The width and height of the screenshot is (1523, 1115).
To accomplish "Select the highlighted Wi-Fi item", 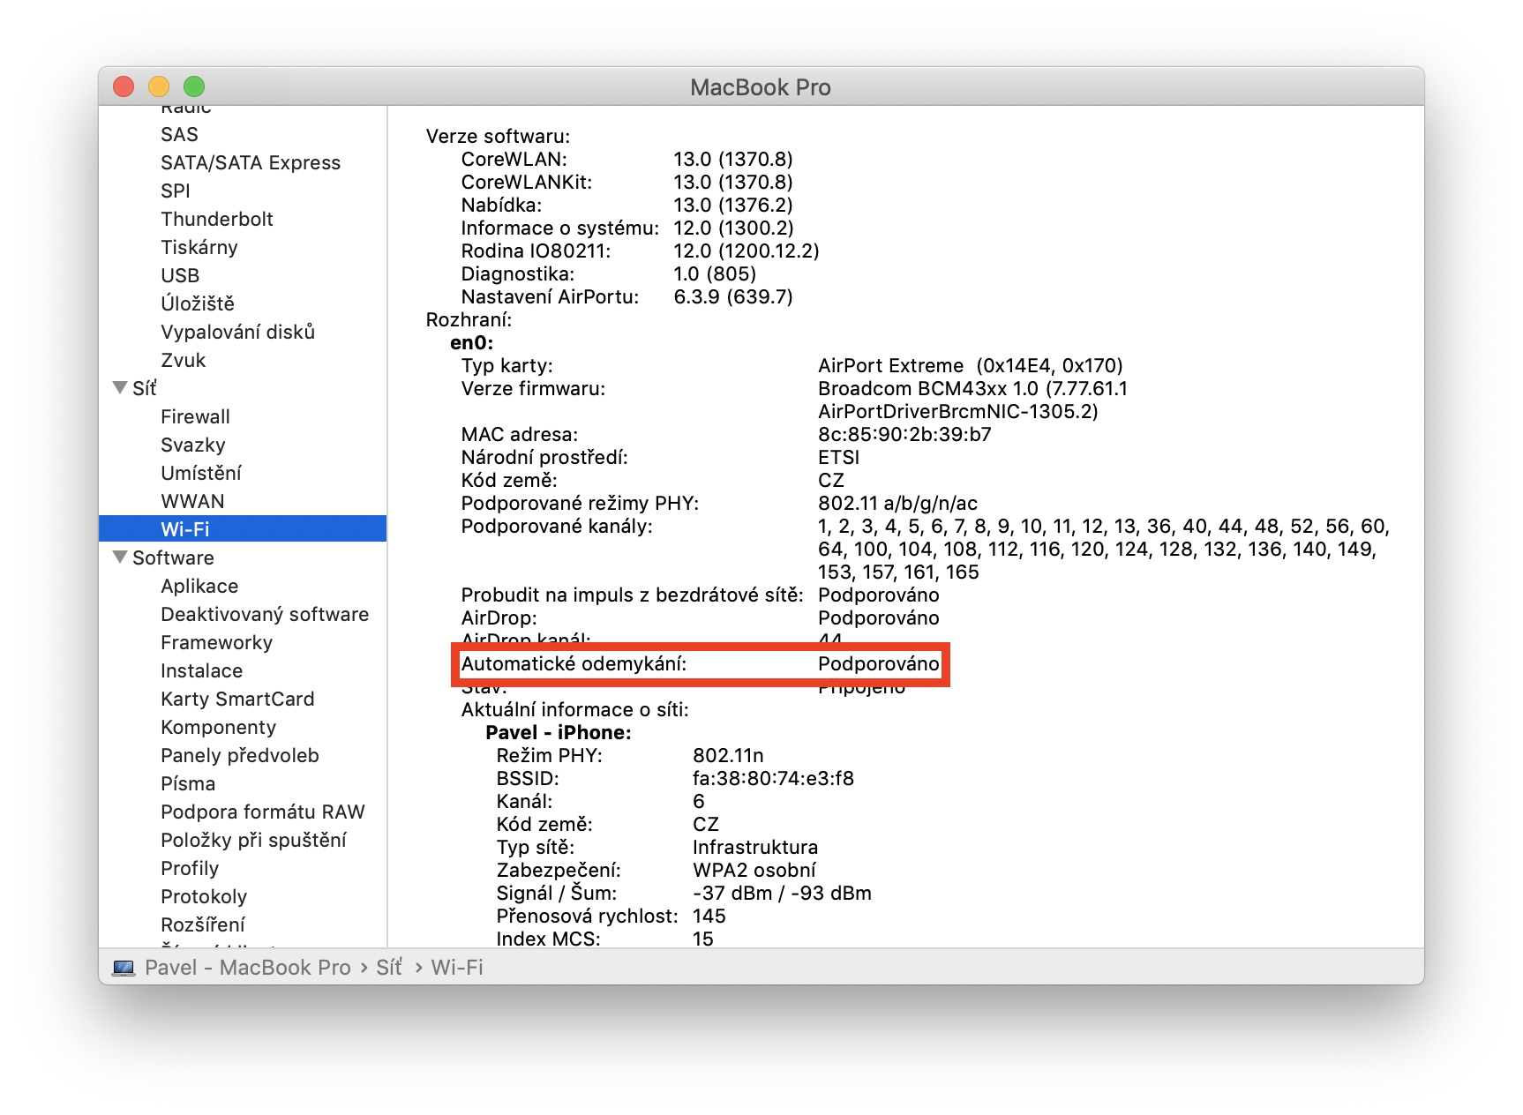I will pos(243,528).
